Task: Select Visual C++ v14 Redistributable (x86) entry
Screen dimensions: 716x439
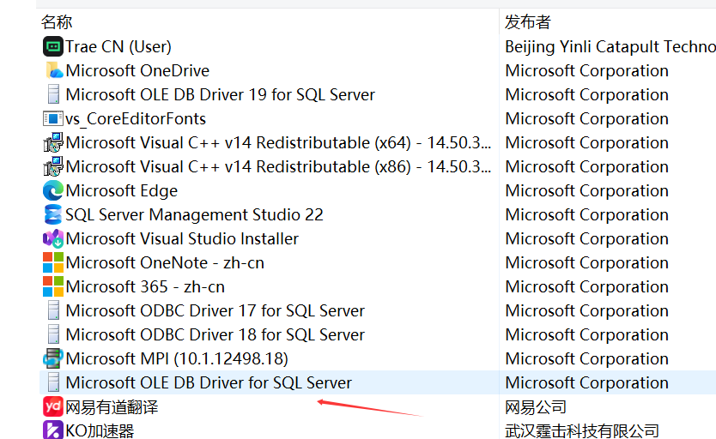Action: (x=278, y=167)
